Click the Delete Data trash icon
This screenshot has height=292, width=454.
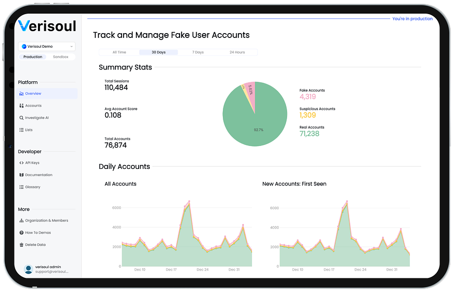pos(21,245)
